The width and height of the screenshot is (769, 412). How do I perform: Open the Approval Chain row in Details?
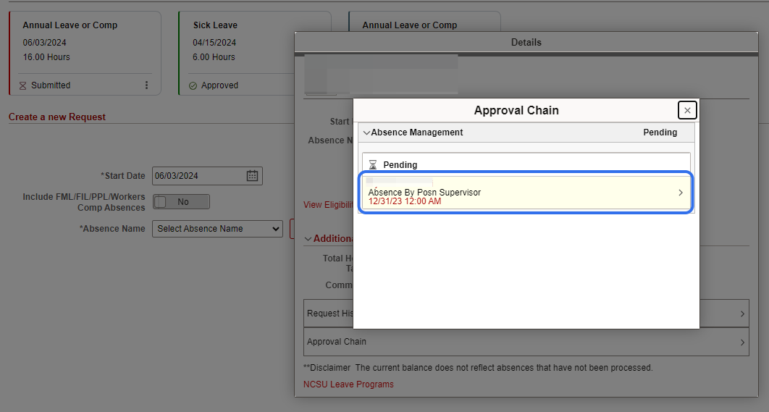[x=526, y=342]
